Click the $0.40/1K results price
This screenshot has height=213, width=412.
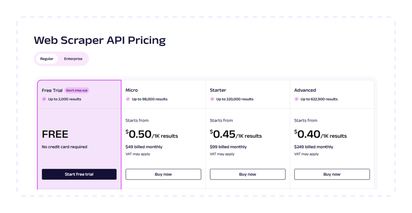point(320,134)
